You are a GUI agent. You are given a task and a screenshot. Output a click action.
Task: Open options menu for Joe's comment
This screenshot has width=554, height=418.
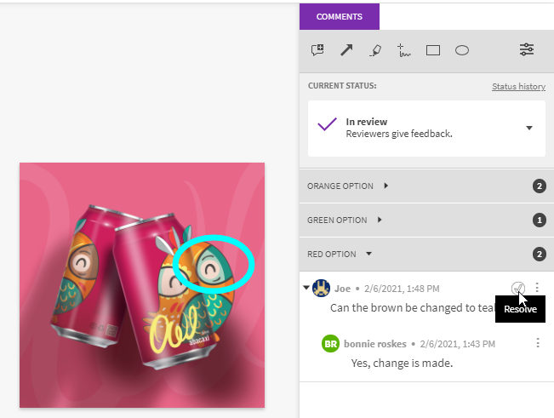click(x=537, y=288)
